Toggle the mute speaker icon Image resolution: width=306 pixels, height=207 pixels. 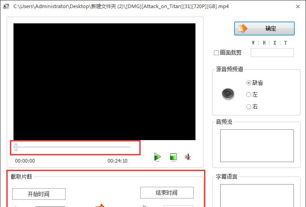[188, 157]
